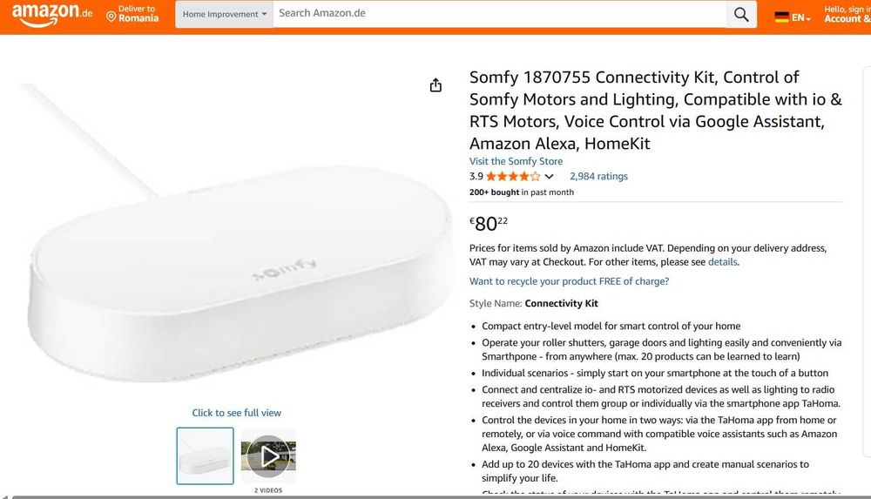
Task: Play the product video thumbnail
Action: (x=268, y=455)
